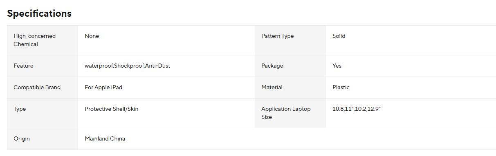Click the For Apple iPad value

click(103, 87)
